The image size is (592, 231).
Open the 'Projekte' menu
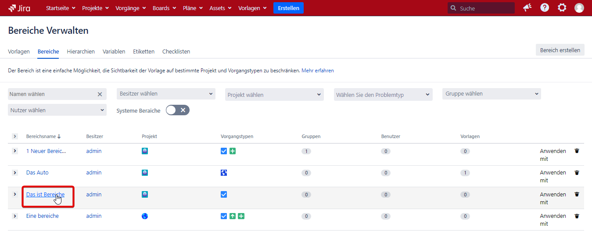point(95,8)
